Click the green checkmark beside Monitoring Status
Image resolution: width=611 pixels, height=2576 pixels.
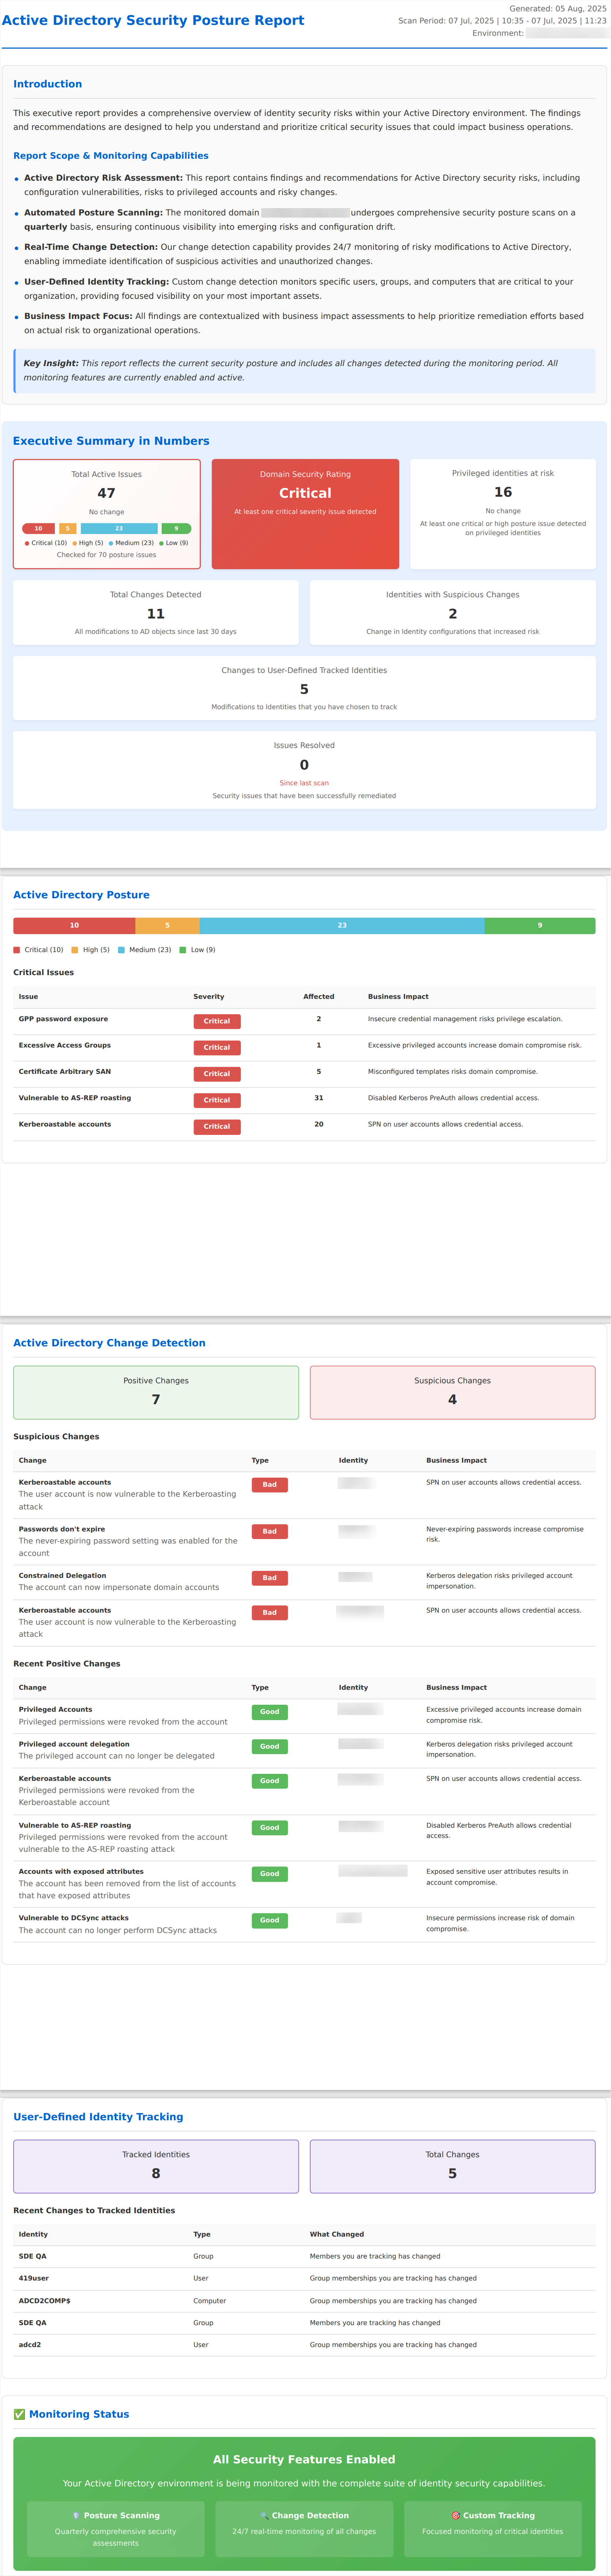pyautogui.click(x=19, y=2414)
